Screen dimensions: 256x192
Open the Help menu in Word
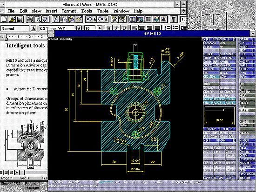point(138,11)
